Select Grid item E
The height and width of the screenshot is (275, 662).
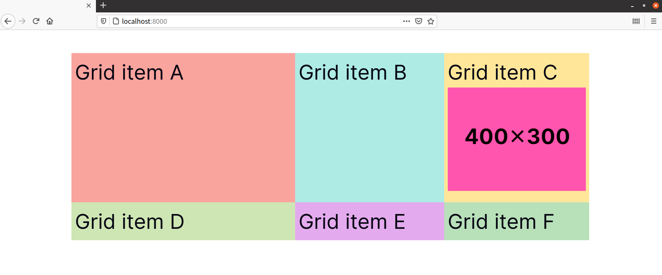point(369,221)
